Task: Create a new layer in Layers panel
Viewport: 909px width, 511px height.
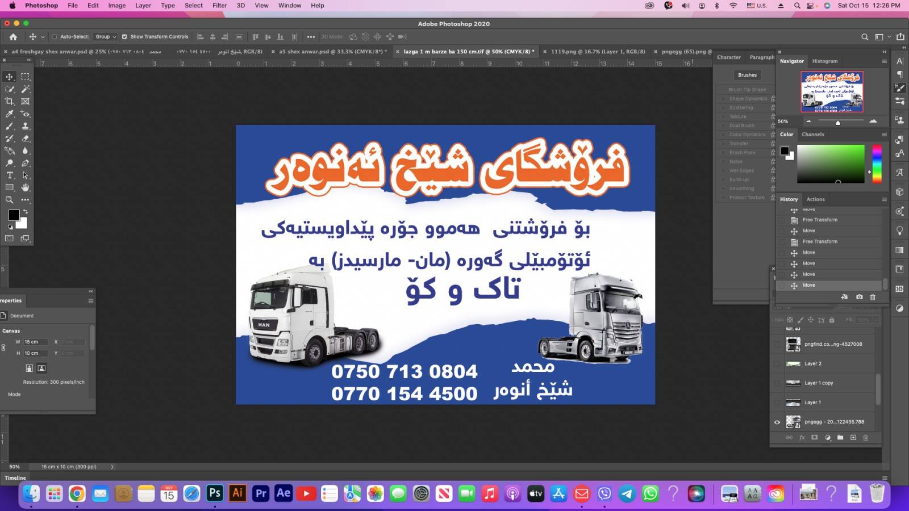Action: point(853,438)
